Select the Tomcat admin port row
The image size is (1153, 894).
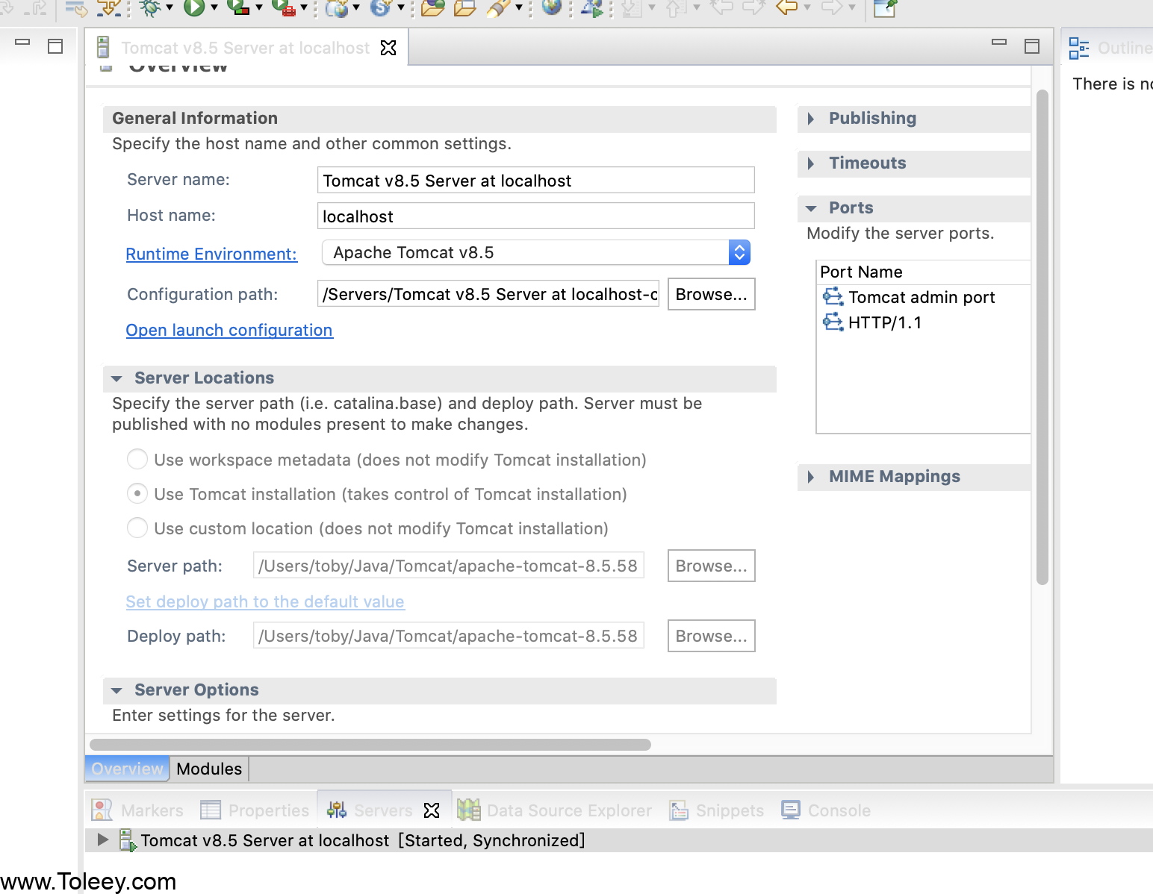[924, 297]
